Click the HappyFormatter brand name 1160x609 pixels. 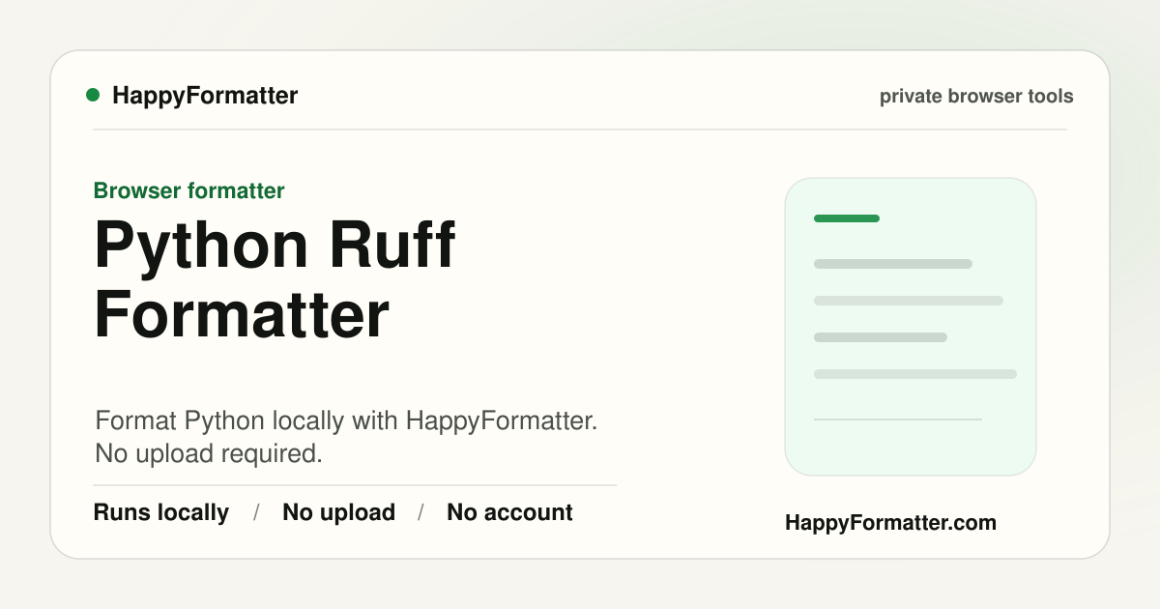[205, 96]
